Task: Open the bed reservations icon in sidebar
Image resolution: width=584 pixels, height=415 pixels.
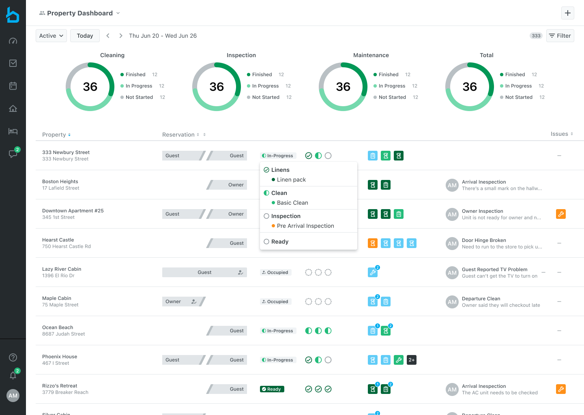Action: [x=13, y=131]
